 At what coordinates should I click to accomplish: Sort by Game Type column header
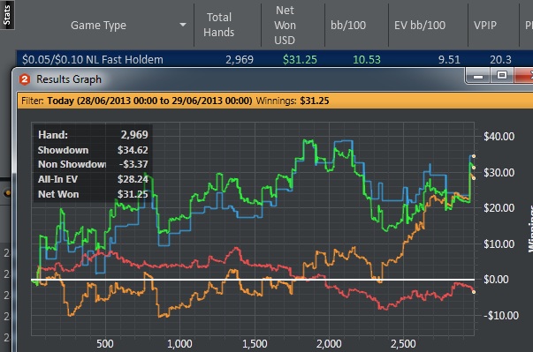pos(98,25)
